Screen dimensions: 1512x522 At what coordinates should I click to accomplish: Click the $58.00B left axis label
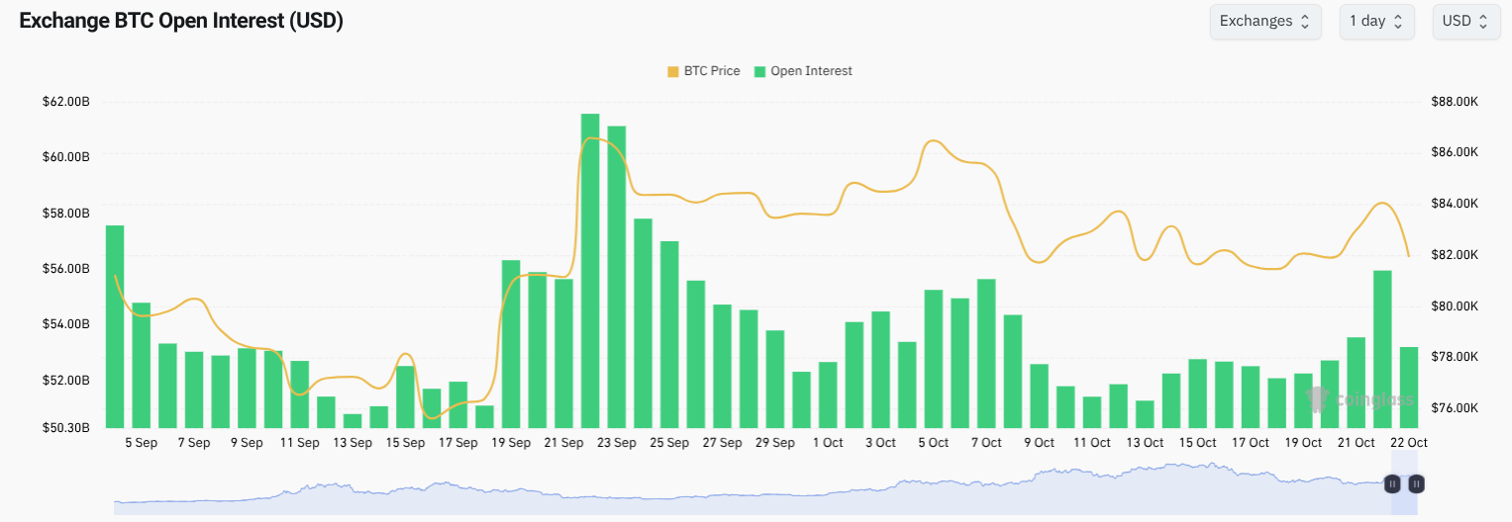pos(66,214)
